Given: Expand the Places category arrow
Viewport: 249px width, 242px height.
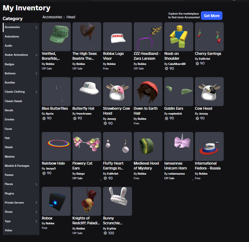Looking at the screenshot, I should [x=36, y=184].
